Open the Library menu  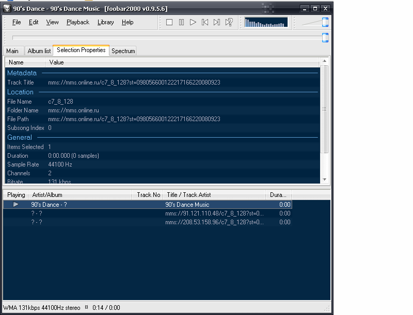[x=106, y=22]
